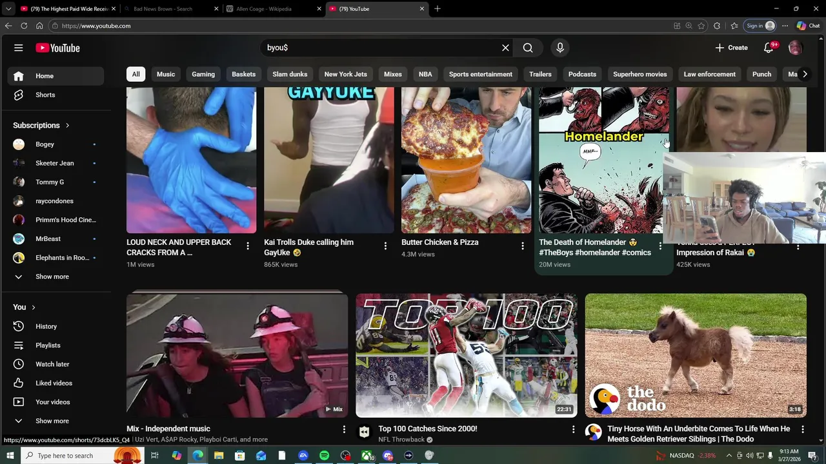Viewport: 826px width, 464px height.
Task: Open History in the sidebar
Action: click(x=55, y=326)
